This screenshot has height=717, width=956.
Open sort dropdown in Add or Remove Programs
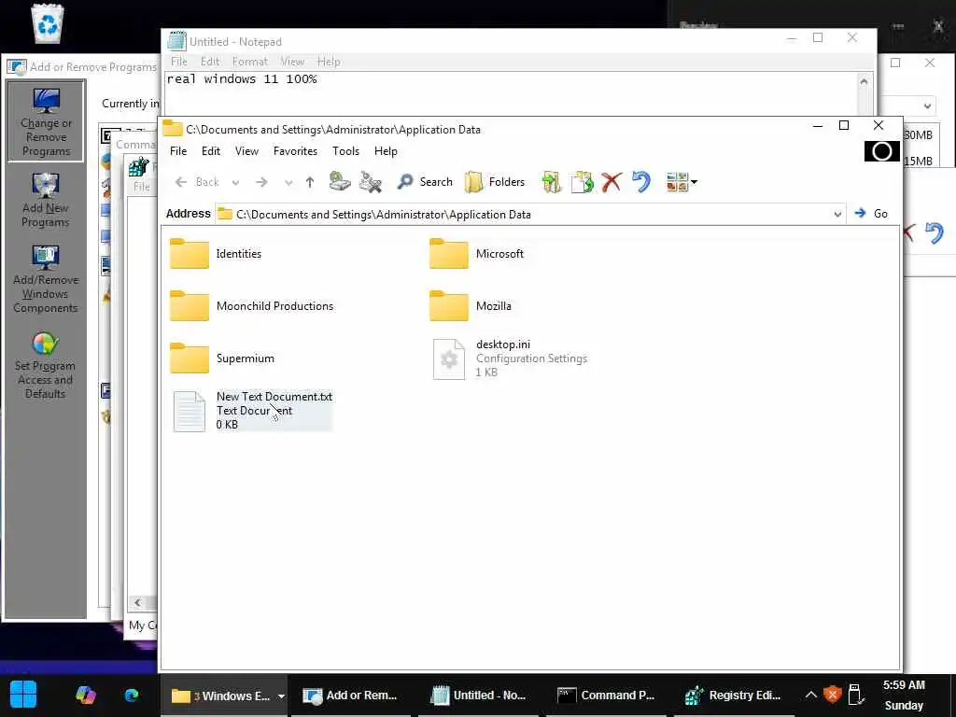coord(927,105)
